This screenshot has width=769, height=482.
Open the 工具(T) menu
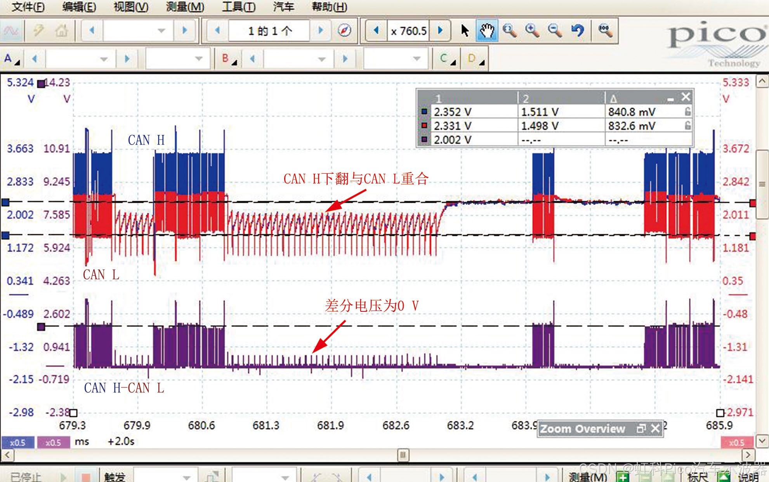[x=238, y=7]
